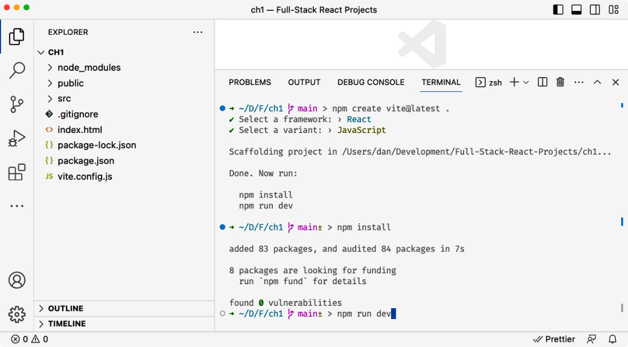628x347 pixels.
Task: Open the Source Control view
Action: [17, 104]
